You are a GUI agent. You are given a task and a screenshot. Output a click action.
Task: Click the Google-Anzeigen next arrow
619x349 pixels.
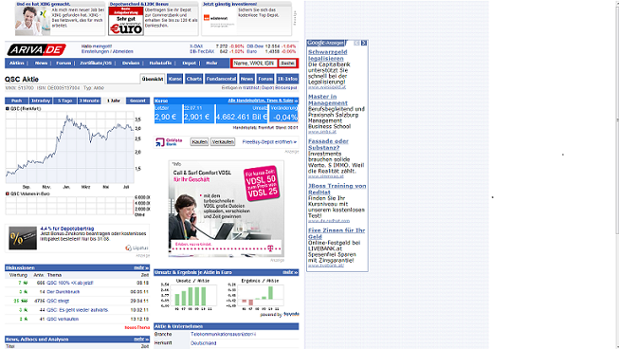364,43
